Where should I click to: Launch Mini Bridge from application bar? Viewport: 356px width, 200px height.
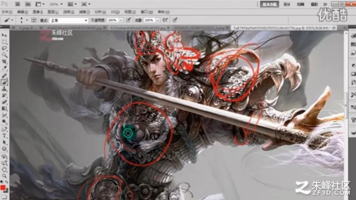[x=28, y=4]
